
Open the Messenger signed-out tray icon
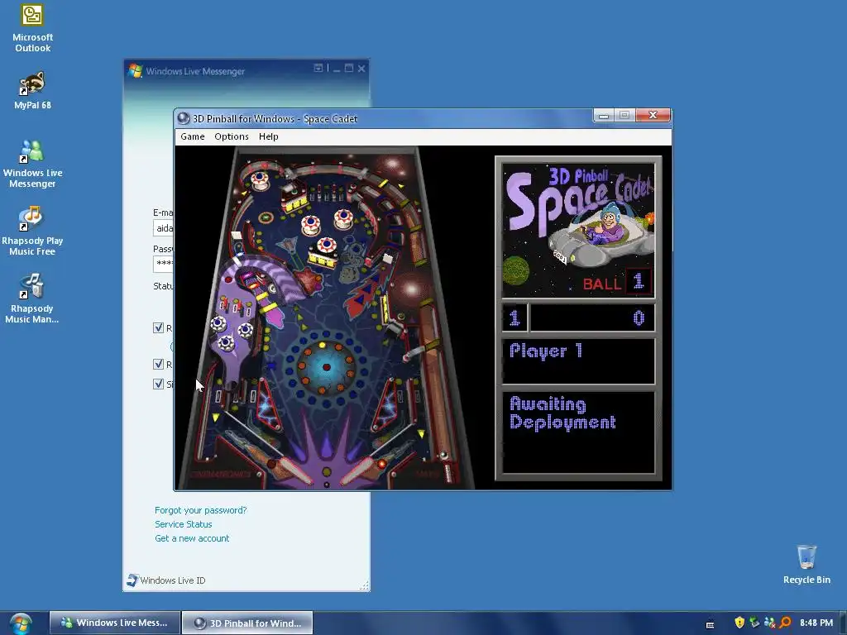[x=770, y=623]
